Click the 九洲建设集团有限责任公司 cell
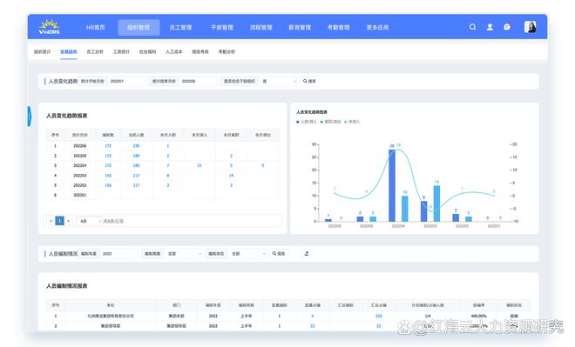This screenshot has height=347, width=575. click(111, 316)
